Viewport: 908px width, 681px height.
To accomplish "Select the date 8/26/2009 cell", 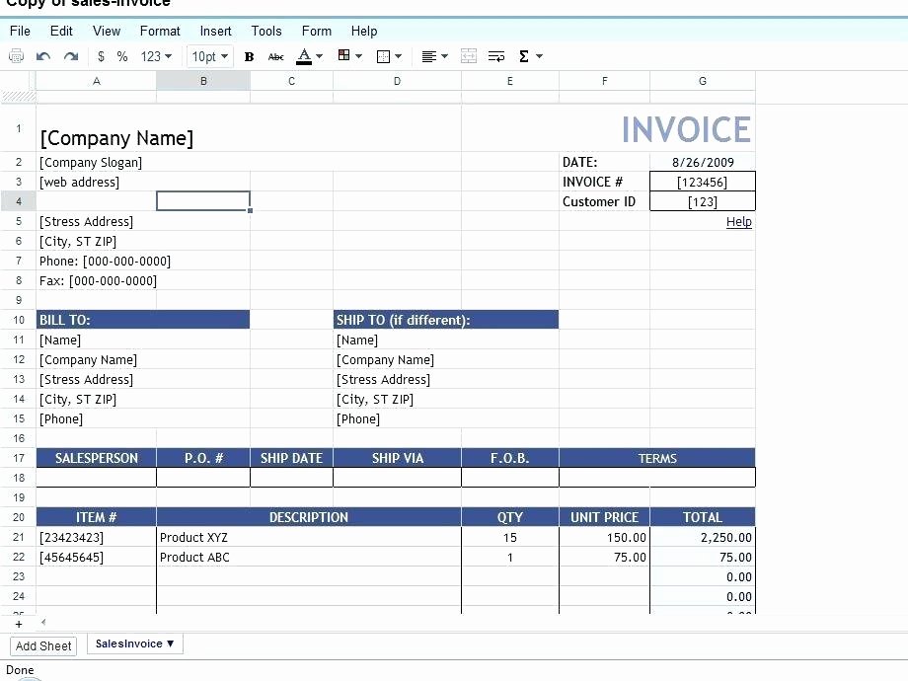I will (x=703, y=162).
